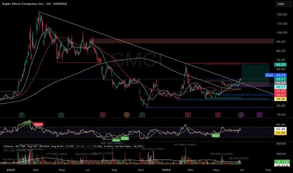This screenshot has width=293, height=173.
Task: Click the 200M volume axis label
Action: (281, 154)
